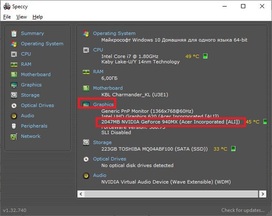
Task: Open Peripherals label in the sidebar
Action: [34, 126]
